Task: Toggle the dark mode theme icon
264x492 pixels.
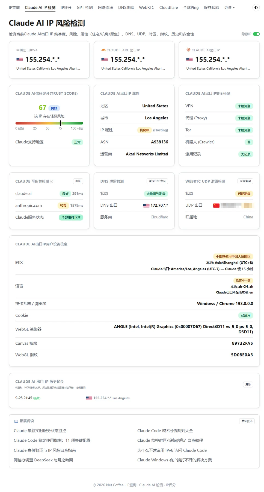Action: (256, 8)
